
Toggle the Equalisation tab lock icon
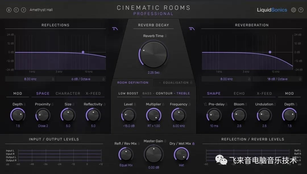point(191,82)
